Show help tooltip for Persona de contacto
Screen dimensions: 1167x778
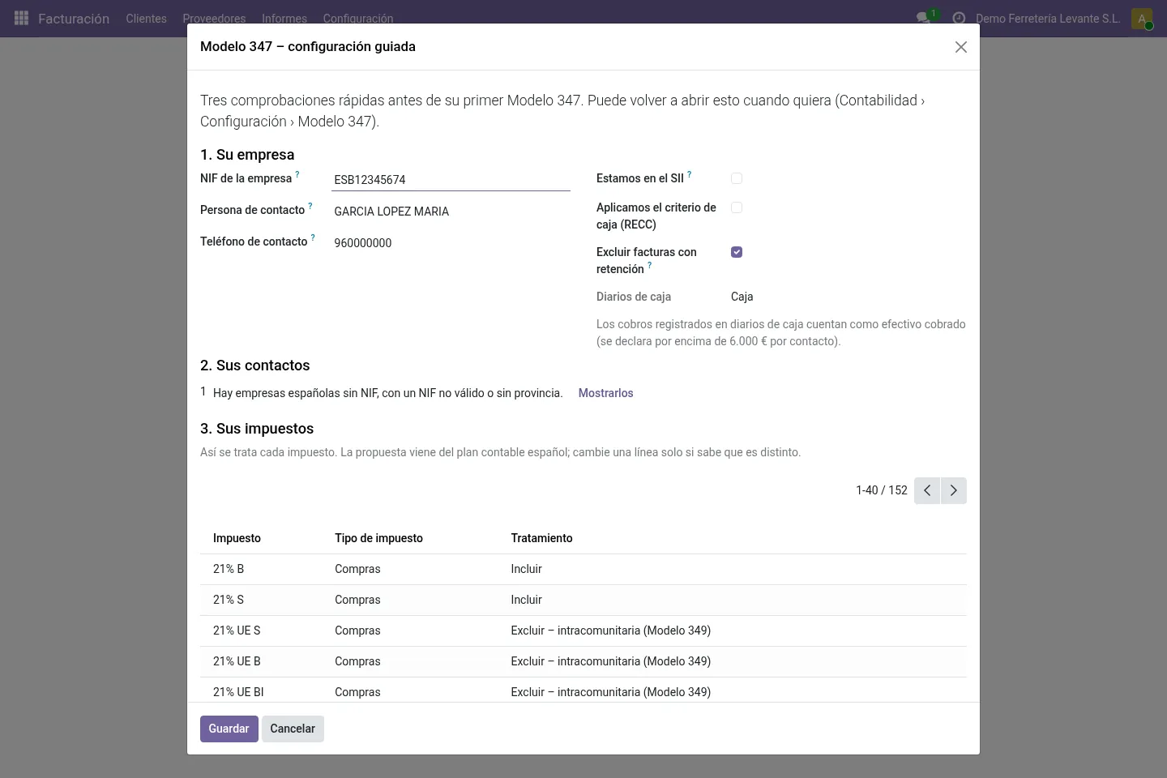coord(310,206)
